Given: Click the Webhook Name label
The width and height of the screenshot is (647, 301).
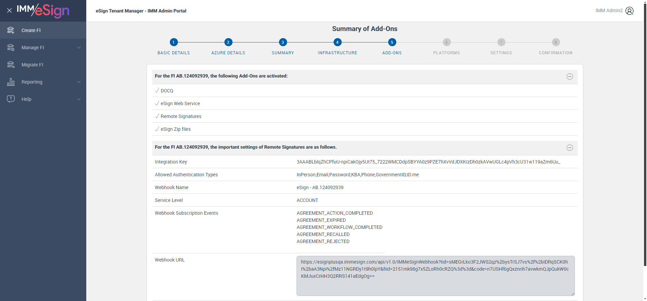Looking at the screenshot, I should coord(172,187).
